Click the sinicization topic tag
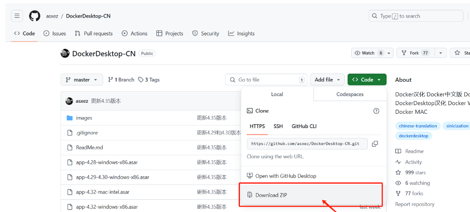 457,126
